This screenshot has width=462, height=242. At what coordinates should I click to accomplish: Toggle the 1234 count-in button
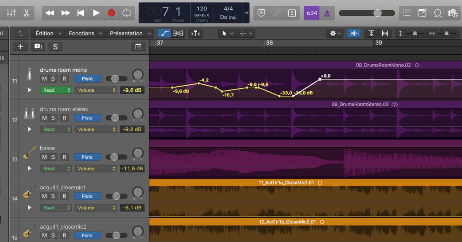311,13
